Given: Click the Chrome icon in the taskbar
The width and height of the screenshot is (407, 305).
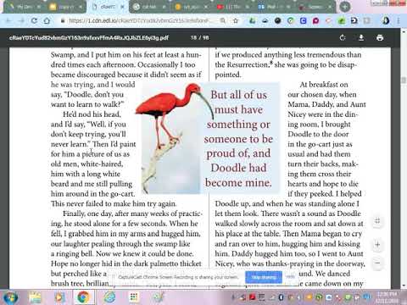Looking at the screenshot, I should 83,297.
